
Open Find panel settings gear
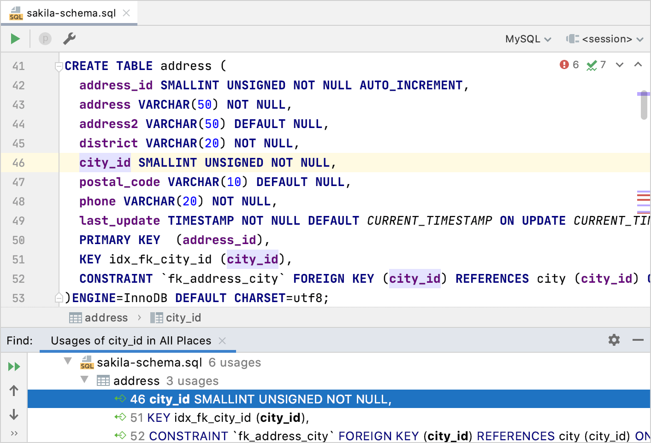point(614,340)
